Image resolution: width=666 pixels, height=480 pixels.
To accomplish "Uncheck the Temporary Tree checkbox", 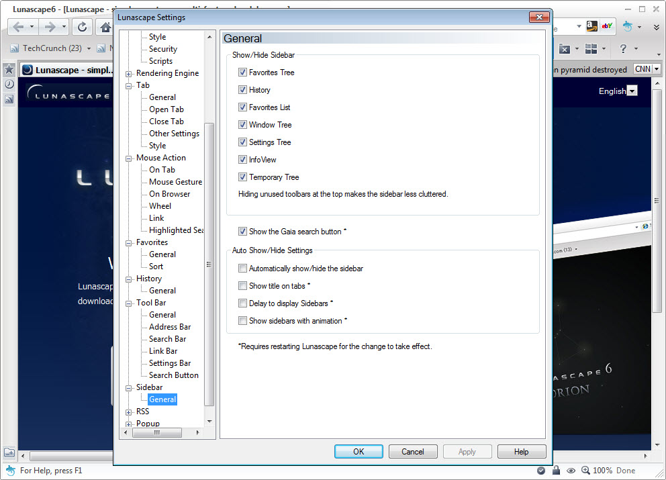I will [x=242, y=177].
